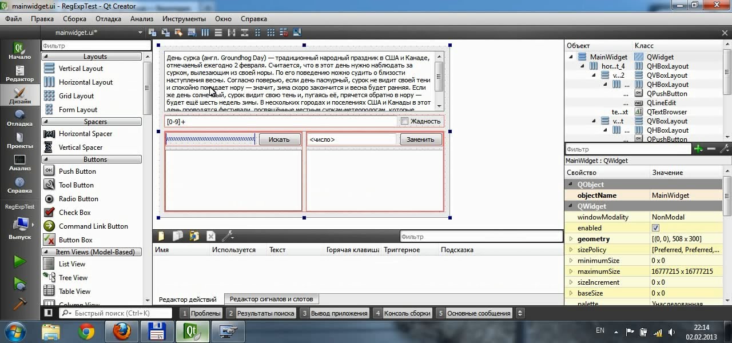Click the Заменить button in the form

coord(421,139)
